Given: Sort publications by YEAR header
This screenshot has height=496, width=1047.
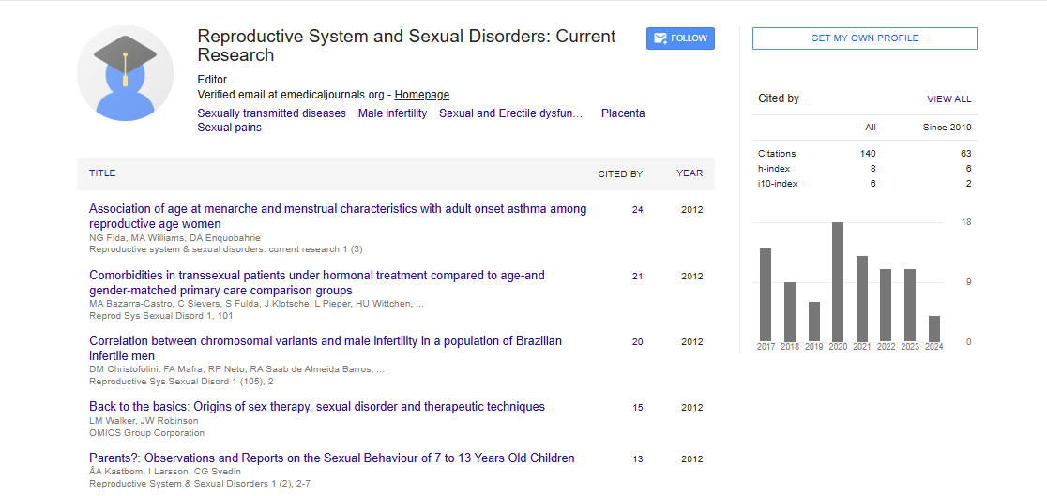Looking at the screenshot, I should (690, 173).
